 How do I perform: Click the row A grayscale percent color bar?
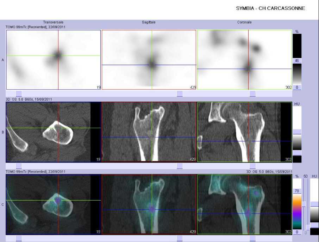(297, 74)
